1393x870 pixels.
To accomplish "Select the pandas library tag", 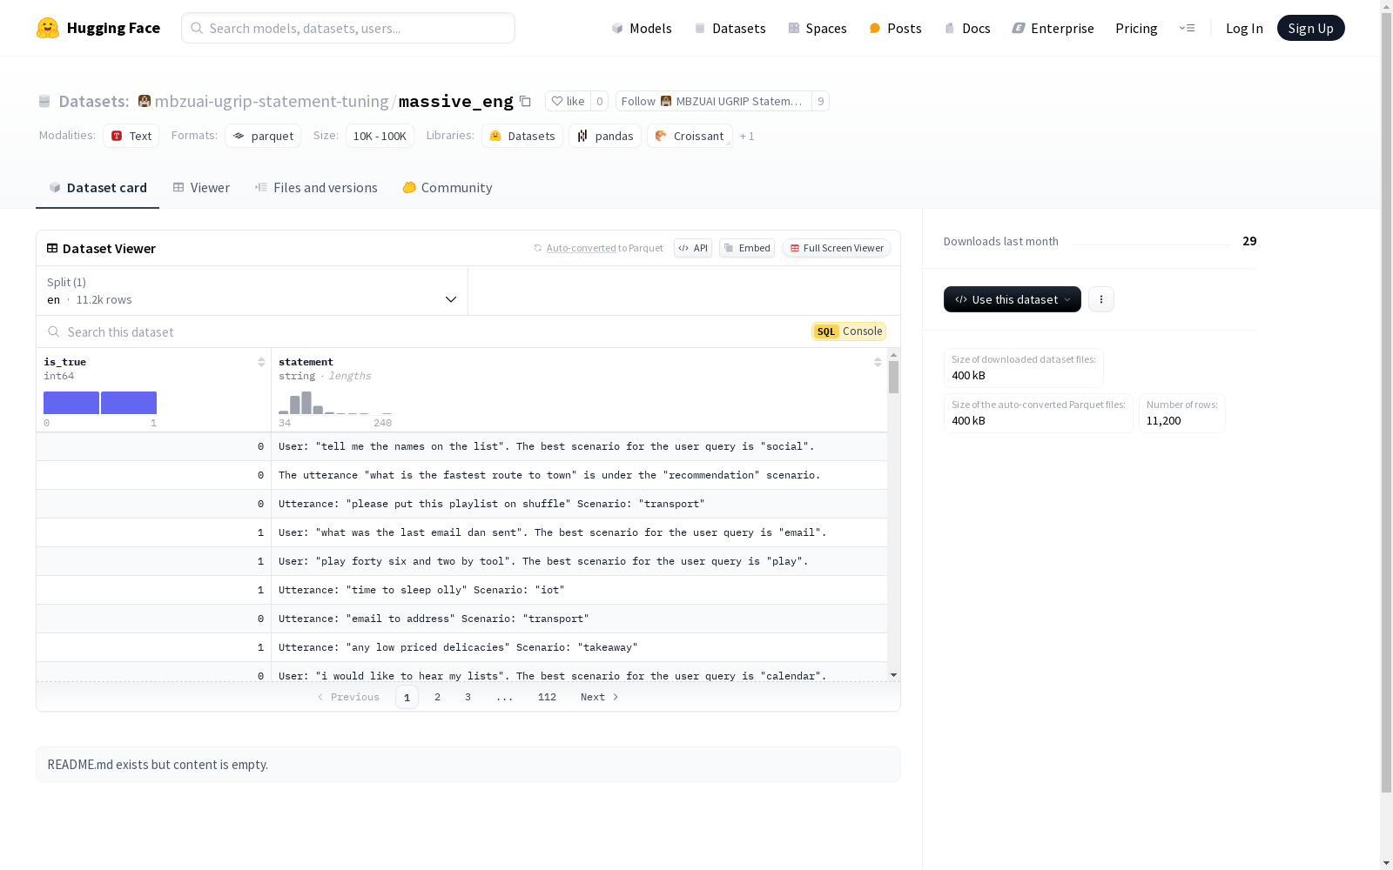I will point(605,136).
